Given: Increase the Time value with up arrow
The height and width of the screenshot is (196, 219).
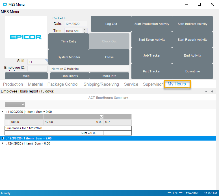Looking at the screenshot, I should pyautogui.click(x=85, y=29).
